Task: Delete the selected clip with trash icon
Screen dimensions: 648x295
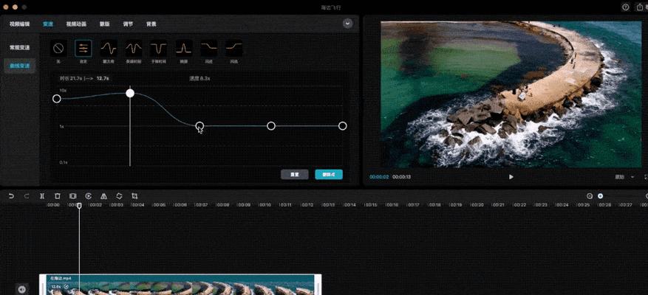Action: point(58,196)
